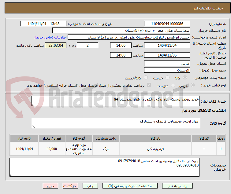The width and height of the screenshot is (231, 194).
Task: Toggle the اسناد خزانه اسلامی payment checkbox
Action: pyautogui.click(x=149, y=85)
